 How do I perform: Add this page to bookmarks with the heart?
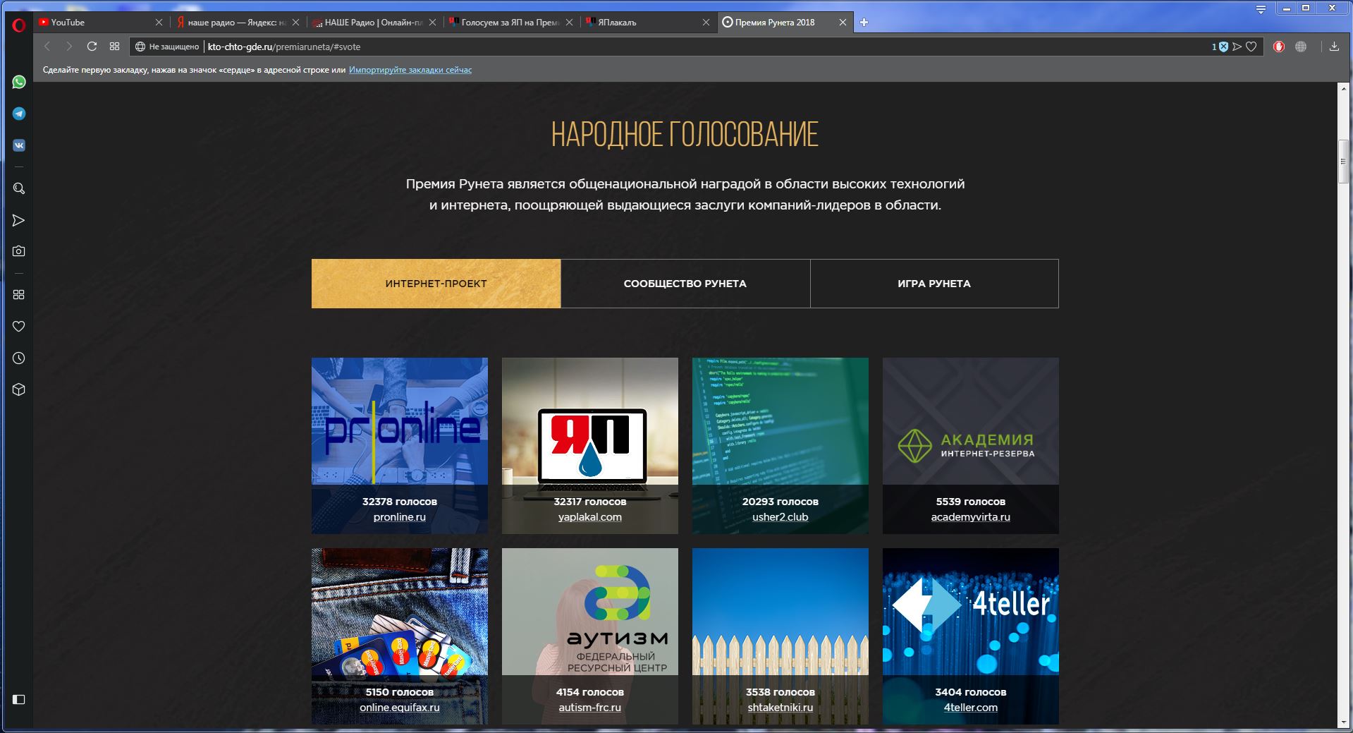[x=1251, y=47]
